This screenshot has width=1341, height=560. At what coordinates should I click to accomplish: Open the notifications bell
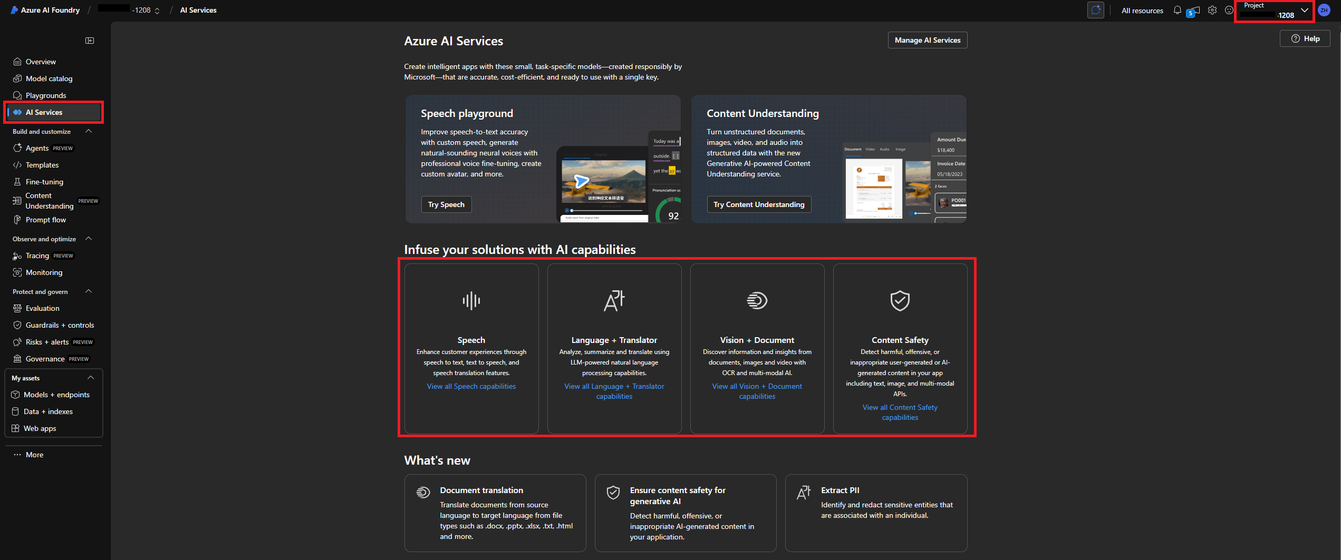(x=1177, y=10)
